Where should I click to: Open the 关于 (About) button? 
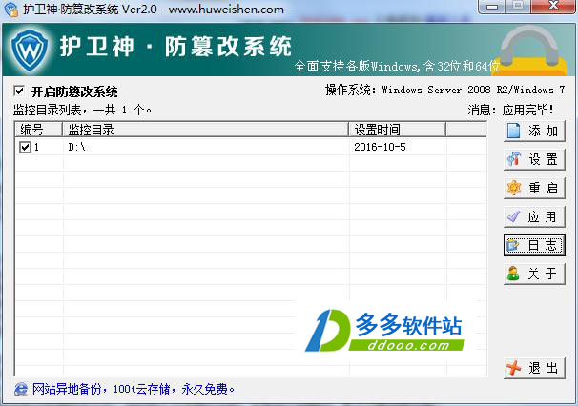coord(534,274)
